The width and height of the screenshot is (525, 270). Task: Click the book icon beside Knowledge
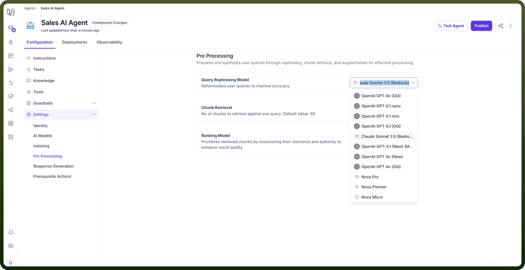(x=29, y=81)
